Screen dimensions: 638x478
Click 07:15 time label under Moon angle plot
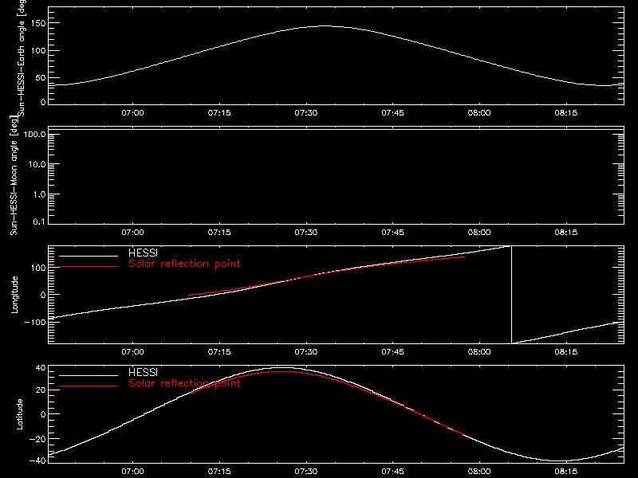click(219, 233)
